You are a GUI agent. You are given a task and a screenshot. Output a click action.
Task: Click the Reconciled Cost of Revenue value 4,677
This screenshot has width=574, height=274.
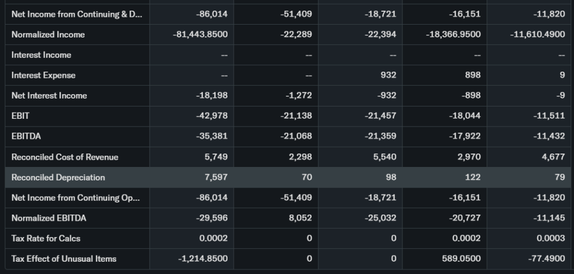pyautogui.click(x=553, y=157)
